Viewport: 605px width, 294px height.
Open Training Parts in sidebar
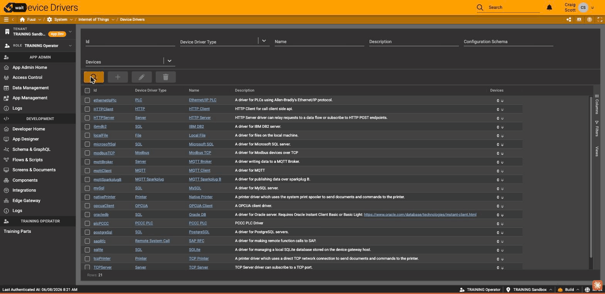click(17, 231)
